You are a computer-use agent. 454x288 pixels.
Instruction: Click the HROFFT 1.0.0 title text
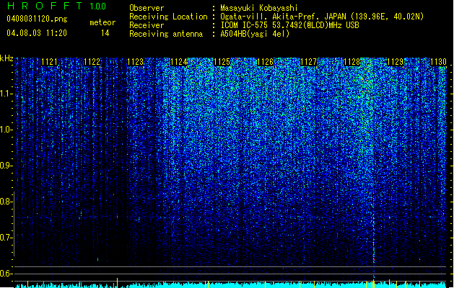click(56, 6)
